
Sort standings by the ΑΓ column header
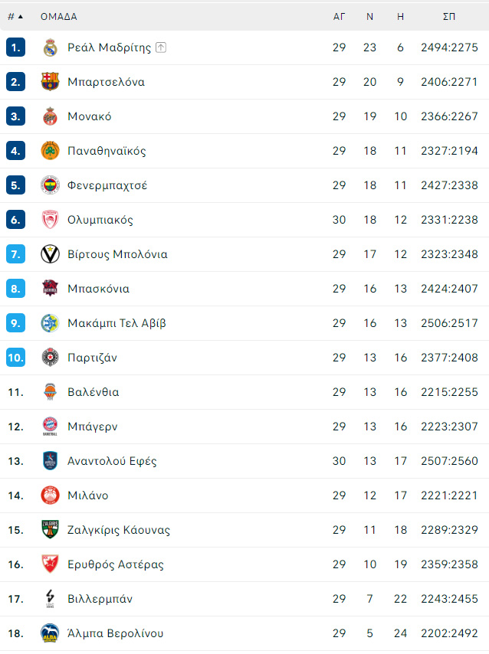[340, 16]
